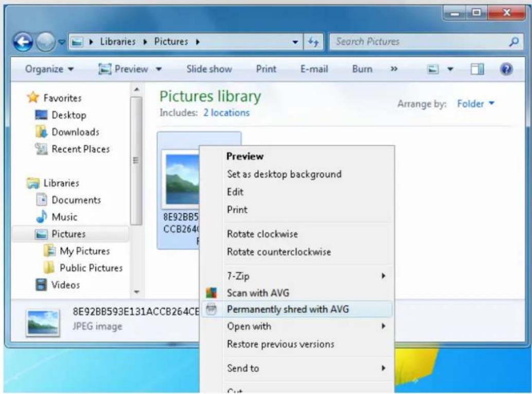Screen dimensions: 532x394
Task: Open My Pictures folder
Action: click(85, 251)
